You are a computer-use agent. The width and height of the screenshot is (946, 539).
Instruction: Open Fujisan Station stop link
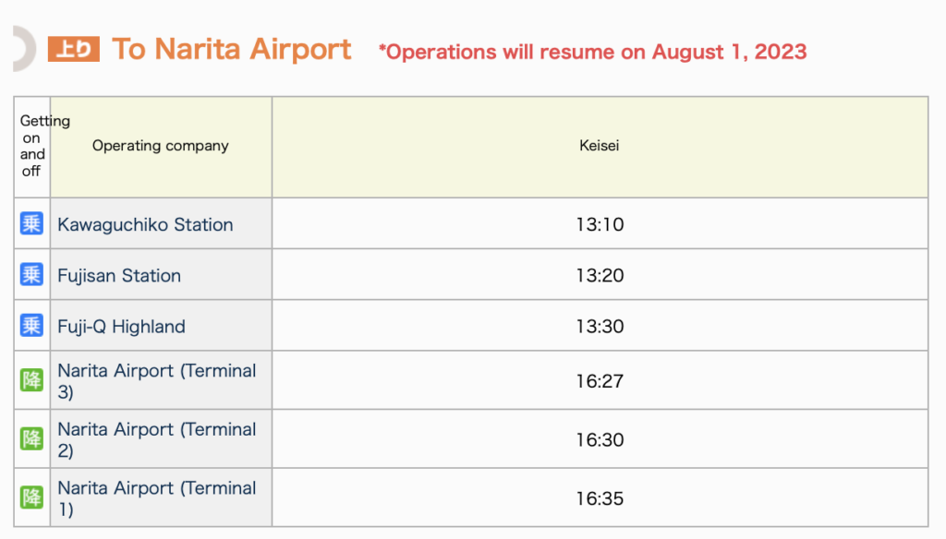119,276
